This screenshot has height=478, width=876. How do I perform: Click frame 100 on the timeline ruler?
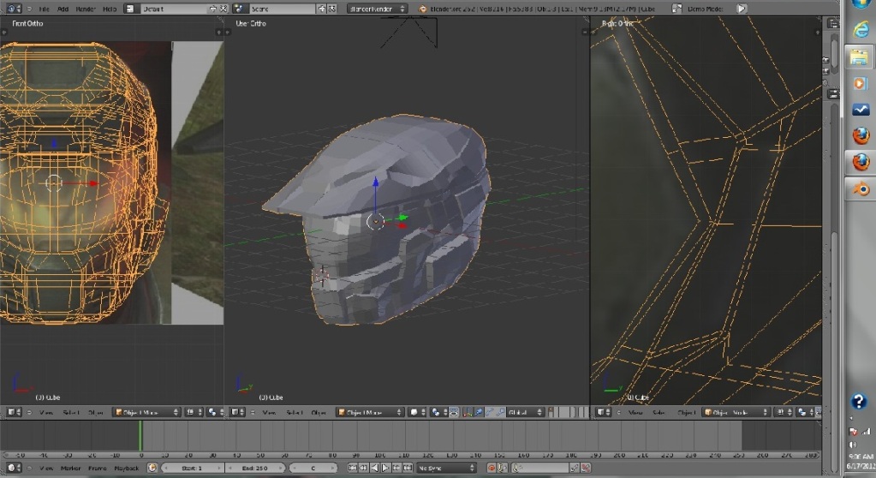380,456
